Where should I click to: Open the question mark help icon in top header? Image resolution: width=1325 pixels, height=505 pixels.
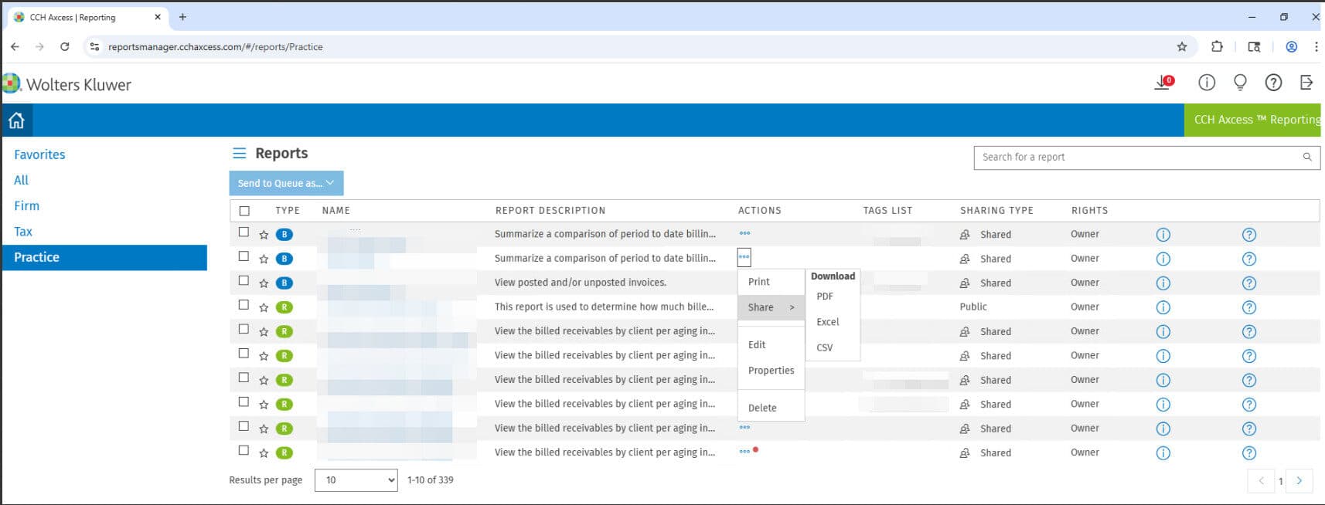[1273, 83]
